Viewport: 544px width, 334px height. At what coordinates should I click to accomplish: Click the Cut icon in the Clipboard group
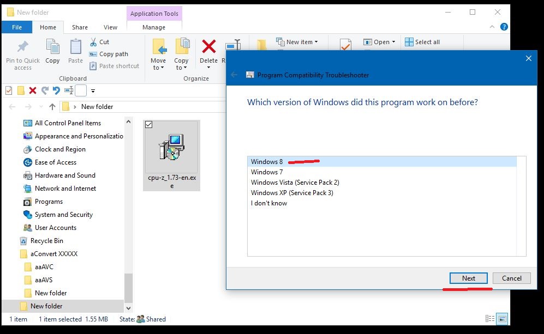(x=93, y=41)
